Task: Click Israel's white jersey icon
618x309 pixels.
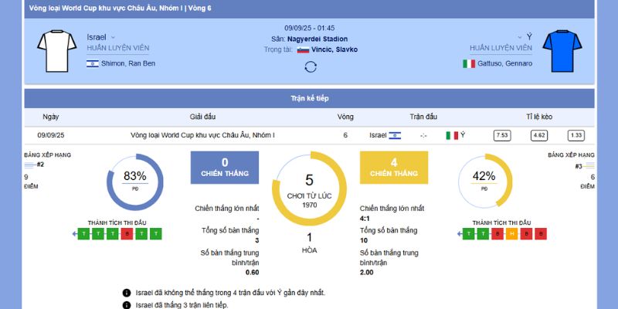Action: click(x=53, y=50)
